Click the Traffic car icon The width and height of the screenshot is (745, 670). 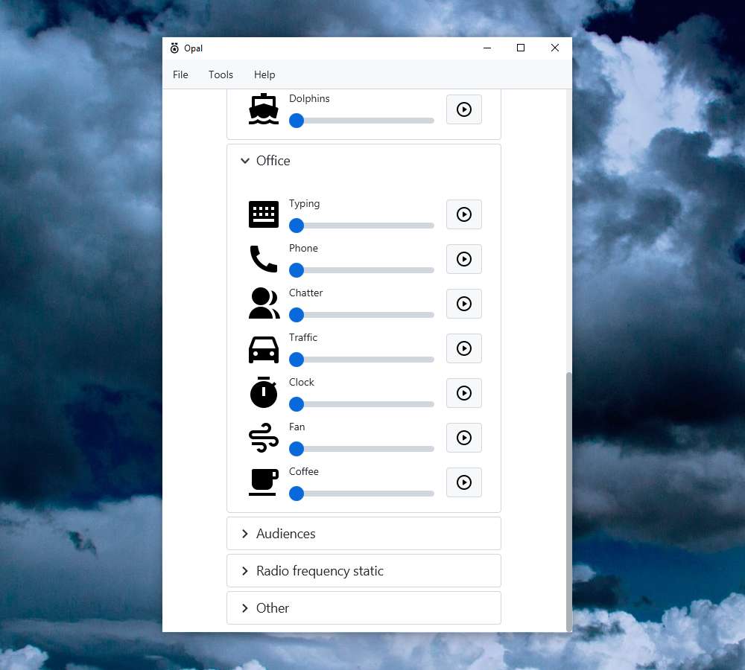click(x=264, y=349)
